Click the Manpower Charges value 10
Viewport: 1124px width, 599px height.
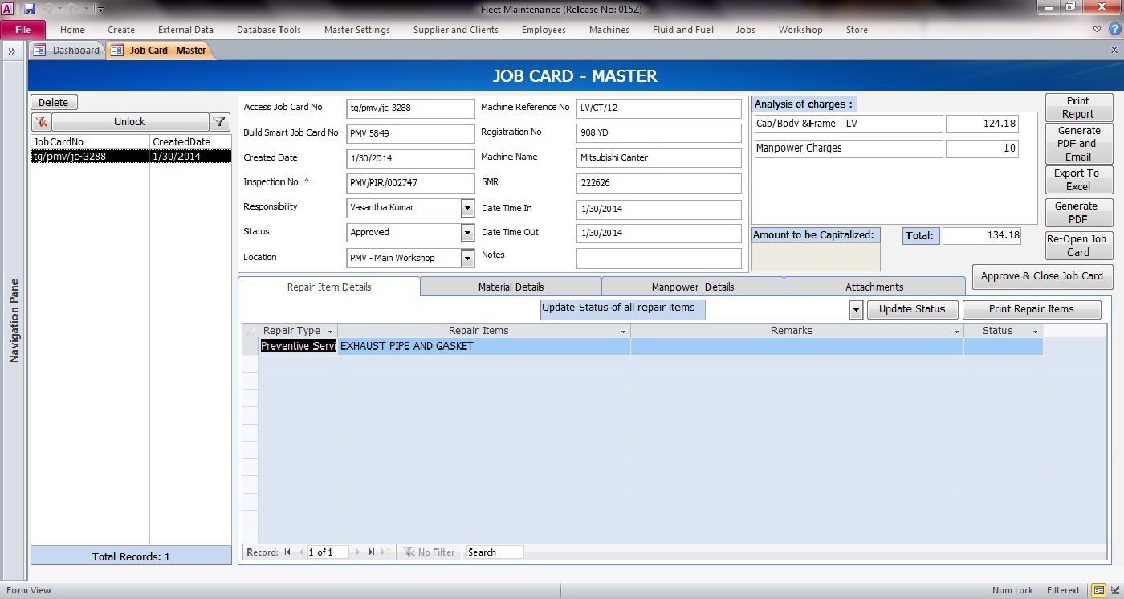(982, 149)
